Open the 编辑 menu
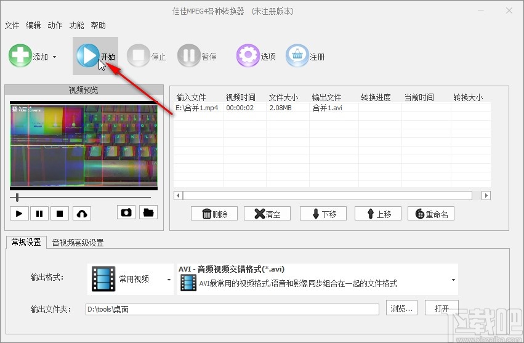524x343 pixels. click(x=33, y=25)
